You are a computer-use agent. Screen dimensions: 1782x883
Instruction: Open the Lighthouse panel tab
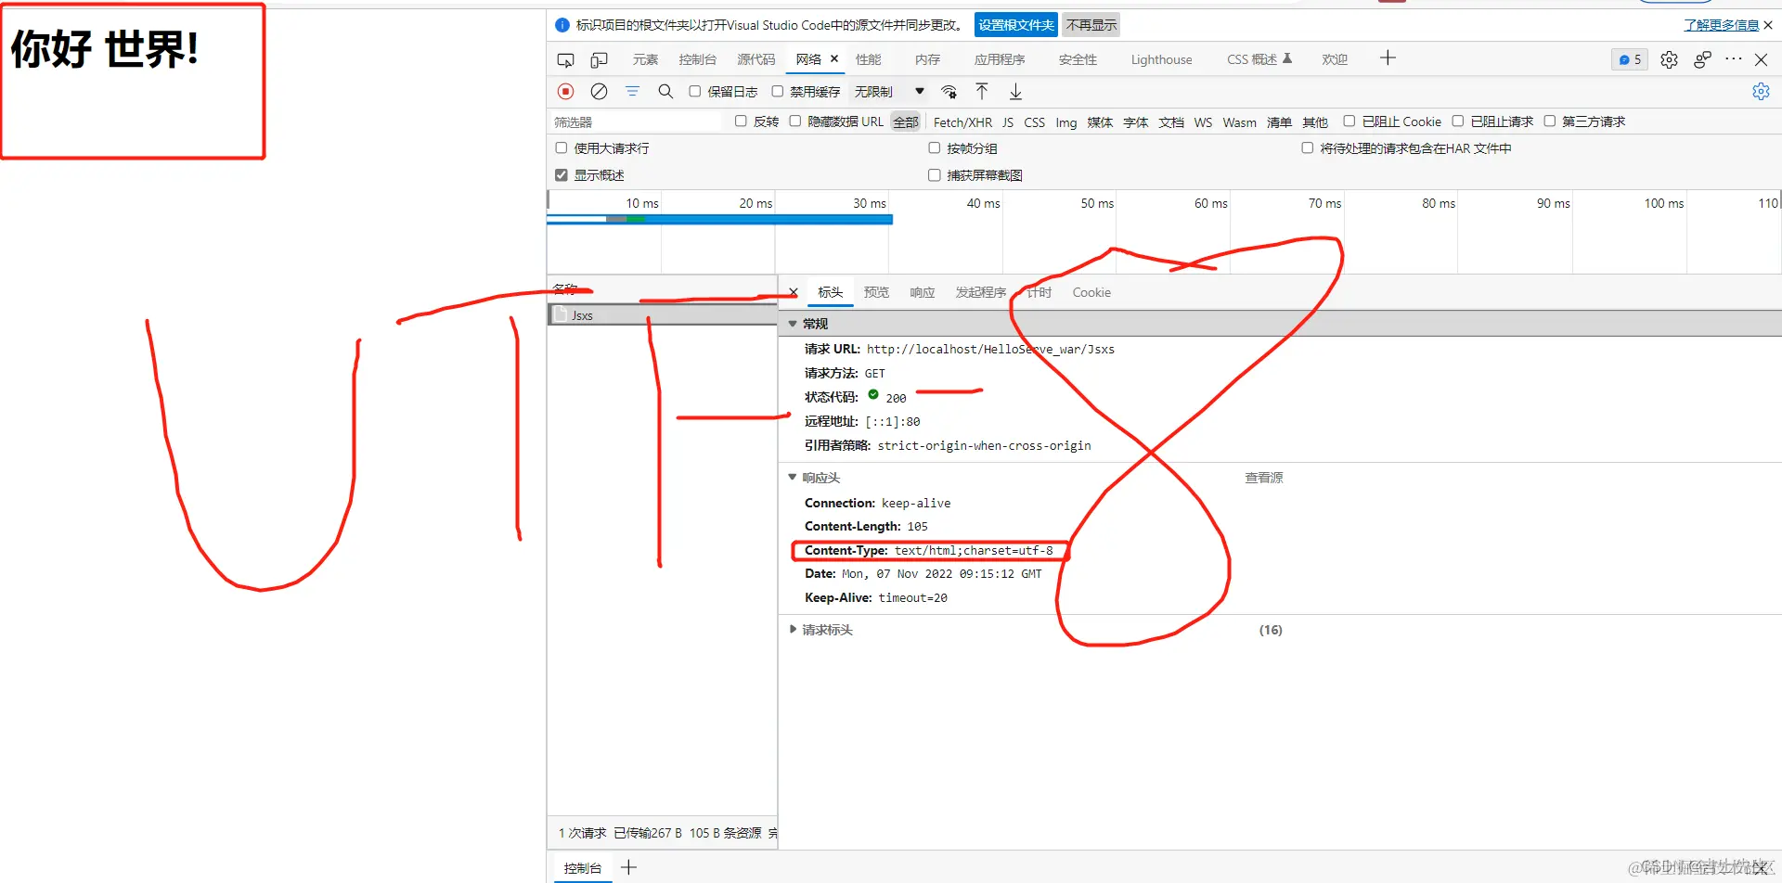pyautogui.click(x=1161, y=60)
